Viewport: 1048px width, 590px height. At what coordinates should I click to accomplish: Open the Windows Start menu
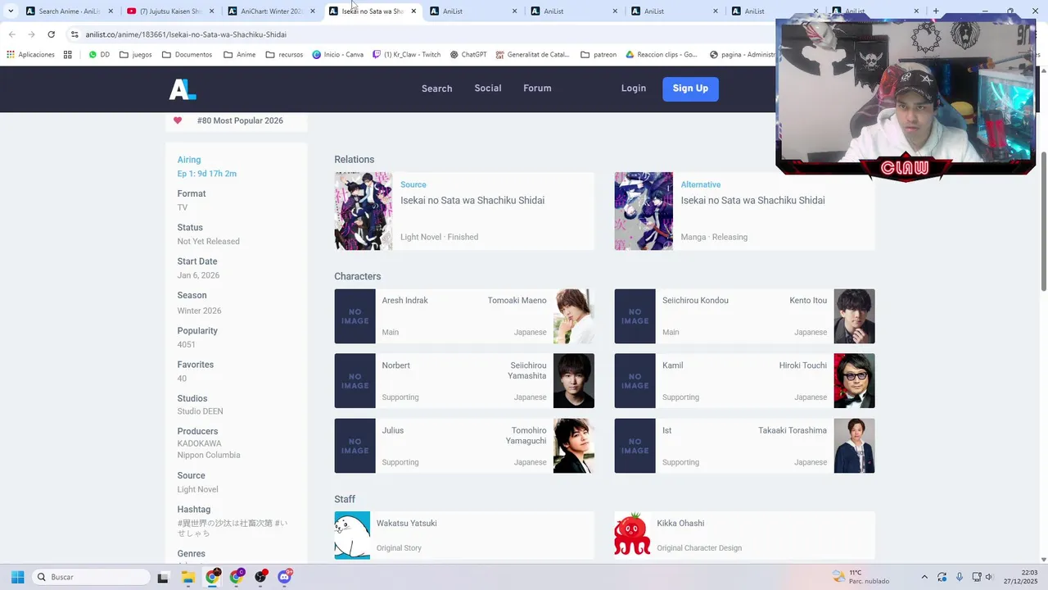(x=17, y=577)
